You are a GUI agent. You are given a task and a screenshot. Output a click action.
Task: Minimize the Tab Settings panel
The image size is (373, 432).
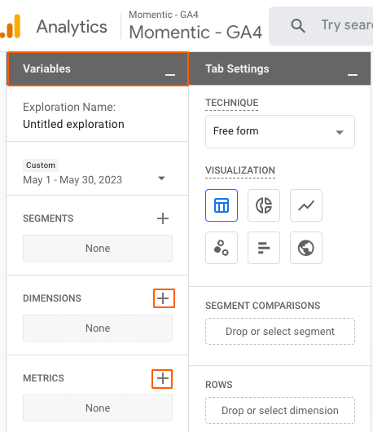[353, 75]
